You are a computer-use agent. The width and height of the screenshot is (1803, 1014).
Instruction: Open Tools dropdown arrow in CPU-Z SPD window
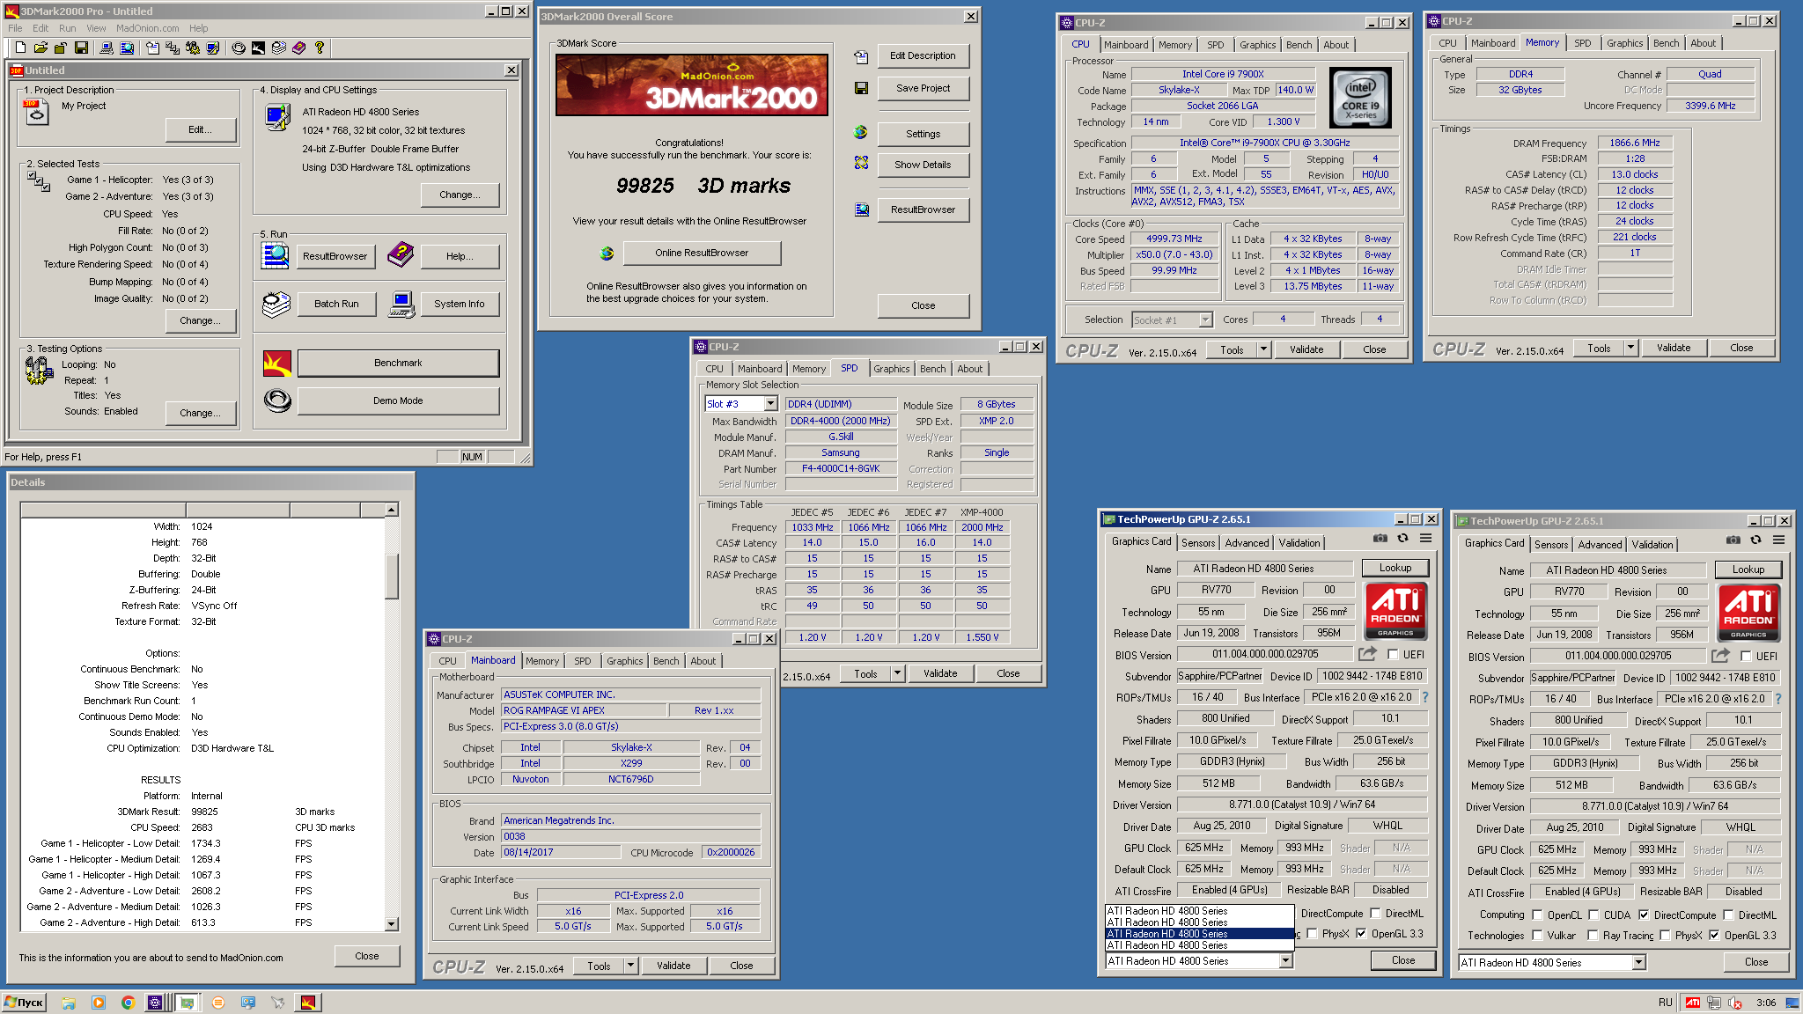[x=898, y=673]
